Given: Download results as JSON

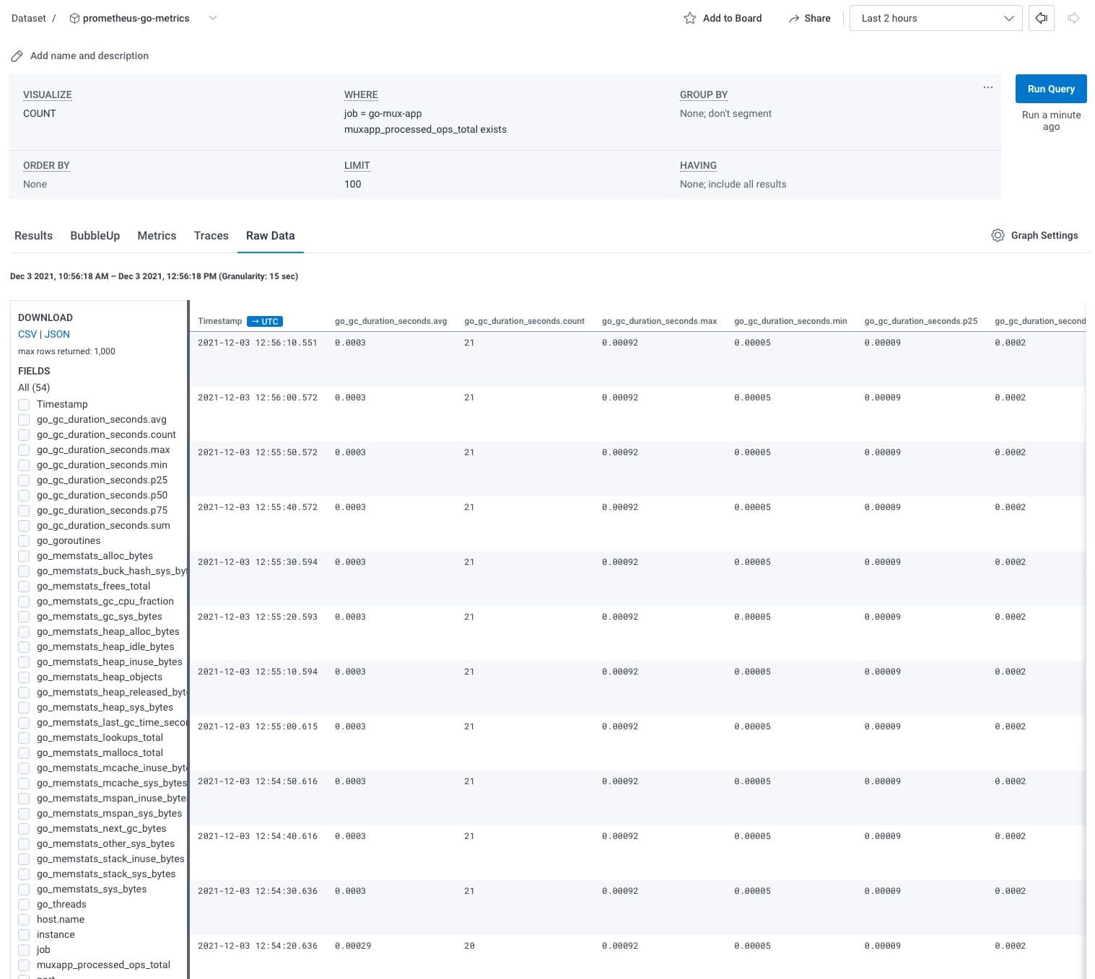Looking at the screenshot, I should pos(57,334).
